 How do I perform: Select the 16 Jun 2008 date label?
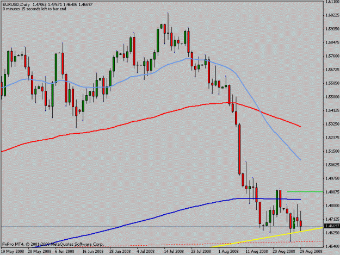(x=93, y=251)
